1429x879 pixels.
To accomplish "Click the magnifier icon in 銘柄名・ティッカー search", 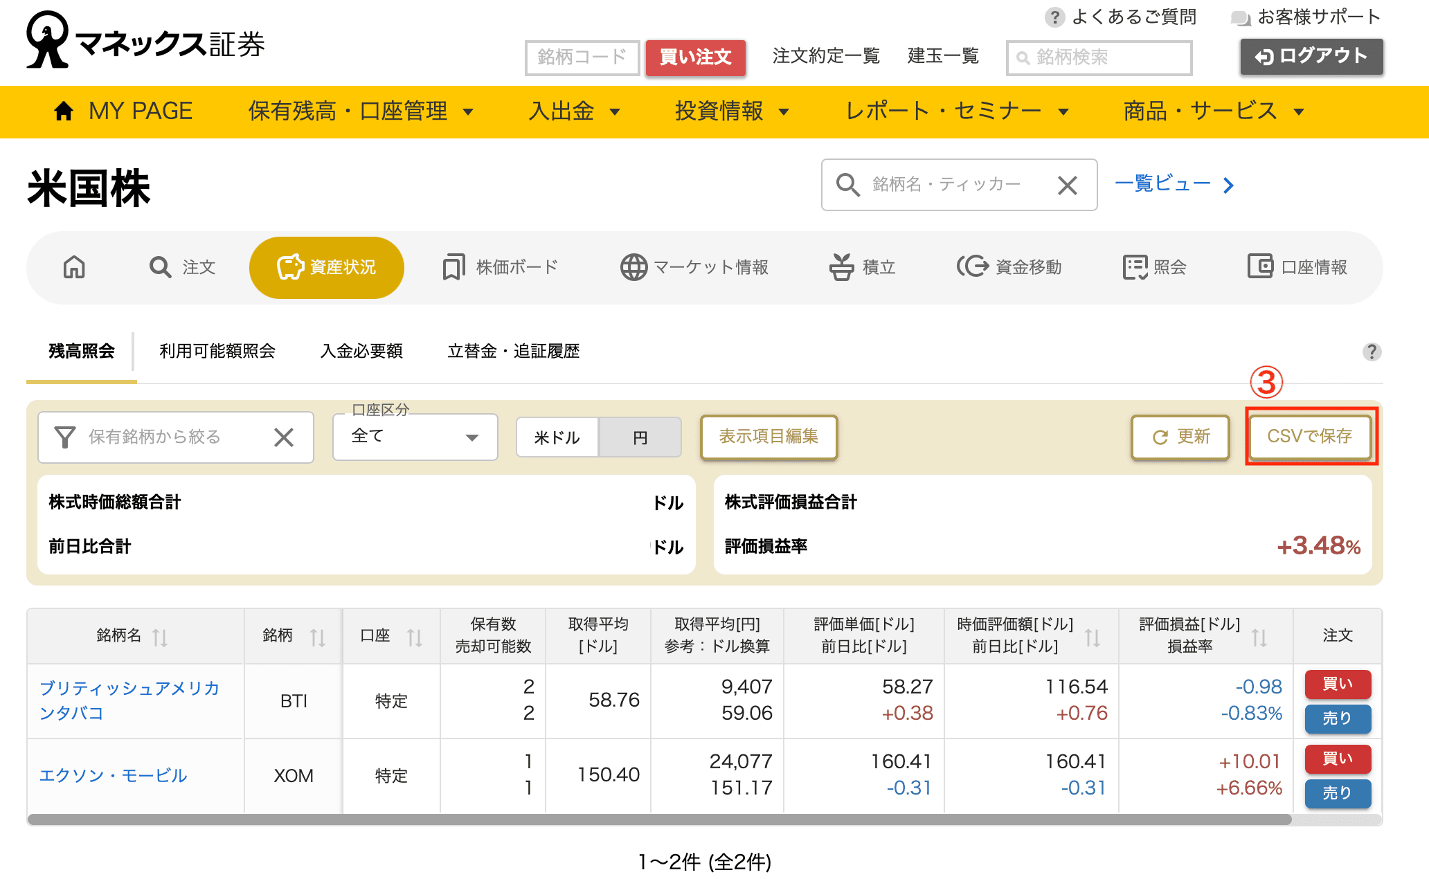I will 847,185.
